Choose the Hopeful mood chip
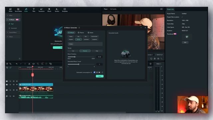Viewport: 213px width, 120px height. click(x=71, y=39)
